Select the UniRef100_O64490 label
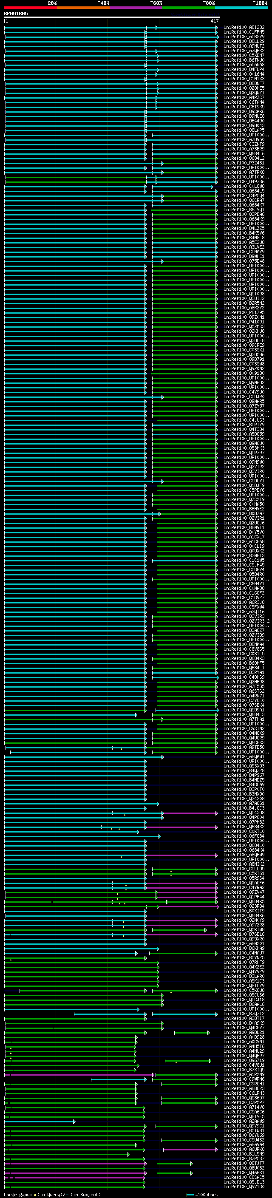Screen dimensions: 272x1198 click(244, 121)
